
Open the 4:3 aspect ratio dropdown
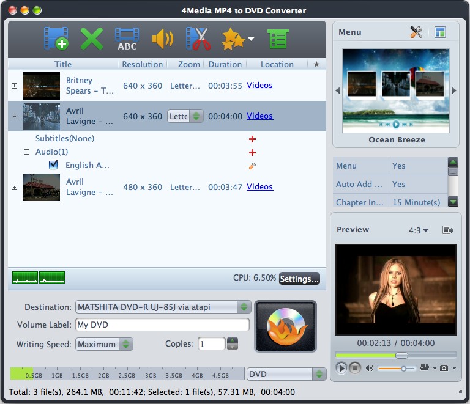[x=419, y=230]
